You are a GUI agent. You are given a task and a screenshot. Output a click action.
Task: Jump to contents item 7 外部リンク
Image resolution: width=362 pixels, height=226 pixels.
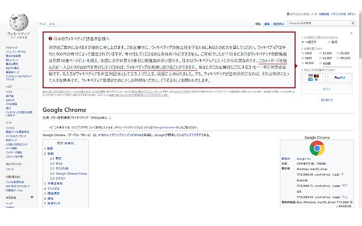pos(52,203)
